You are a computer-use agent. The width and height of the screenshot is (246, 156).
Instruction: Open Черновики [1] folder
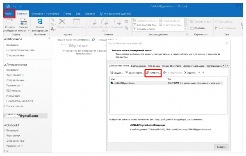click(15, 75)
